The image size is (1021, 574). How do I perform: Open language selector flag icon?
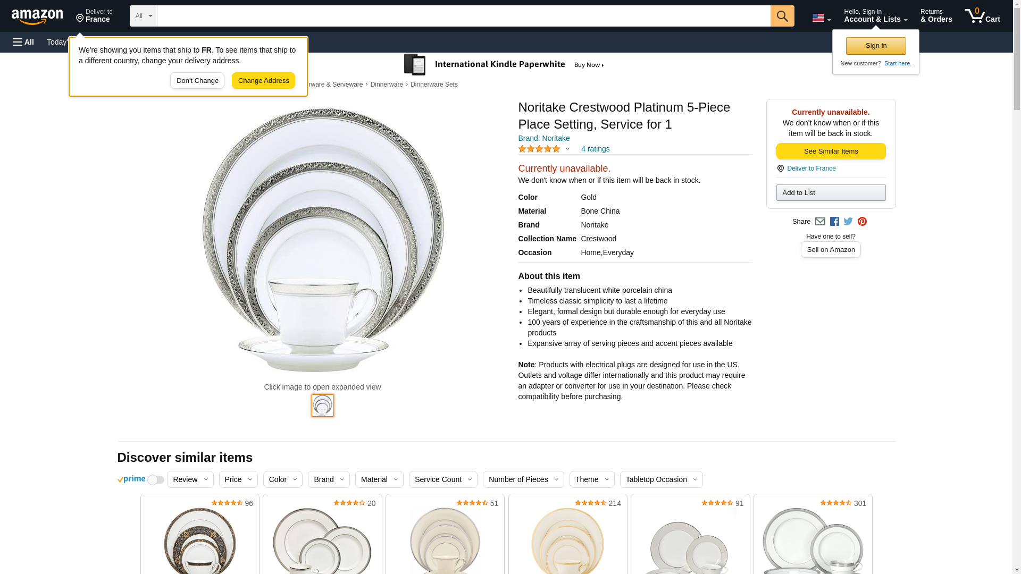click(821, 18)
